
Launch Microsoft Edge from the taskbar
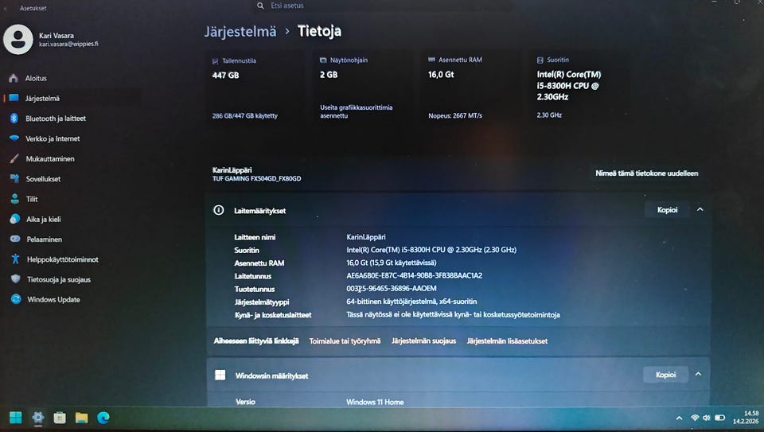103,418
